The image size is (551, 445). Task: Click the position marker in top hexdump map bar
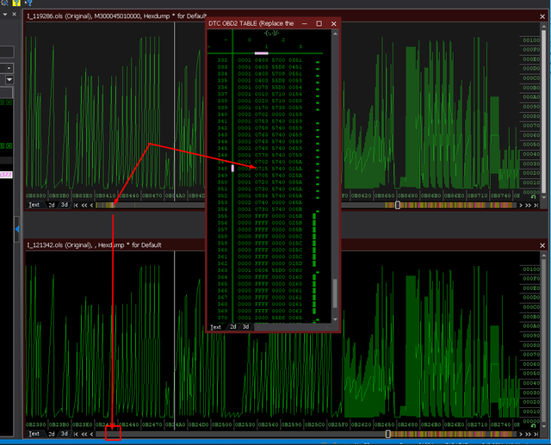[x=398, y=205]
